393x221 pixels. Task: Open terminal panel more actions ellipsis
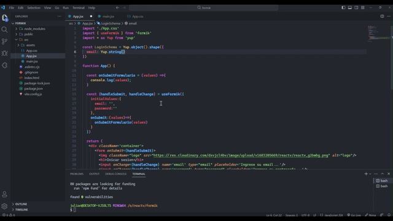coord(376,174)
